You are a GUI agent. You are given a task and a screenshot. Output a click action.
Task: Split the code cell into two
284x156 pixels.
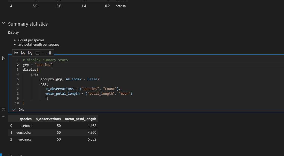coord(37,53)
